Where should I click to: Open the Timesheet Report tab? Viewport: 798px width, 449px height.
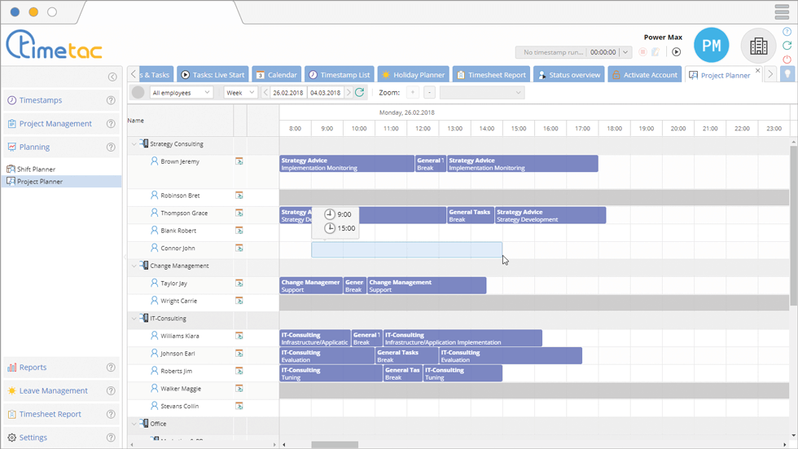490,75
